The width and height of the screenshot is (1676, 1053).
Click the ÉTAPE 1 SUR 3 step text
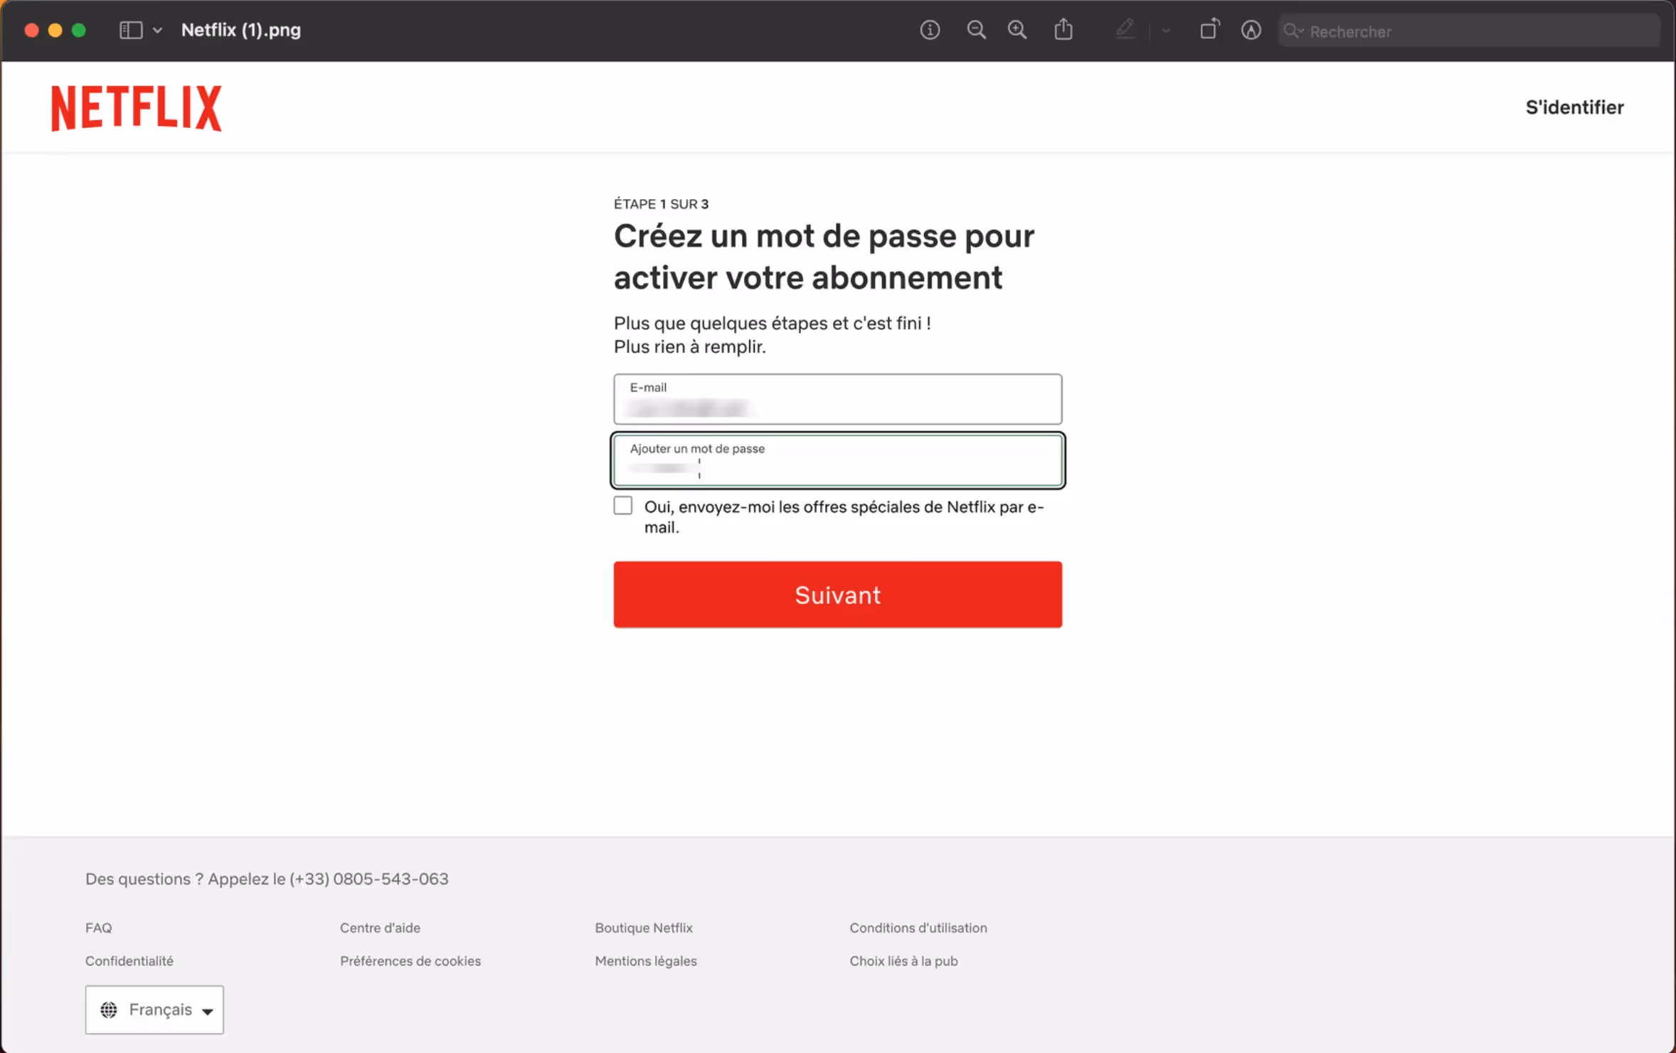click(x=661, y=204)
